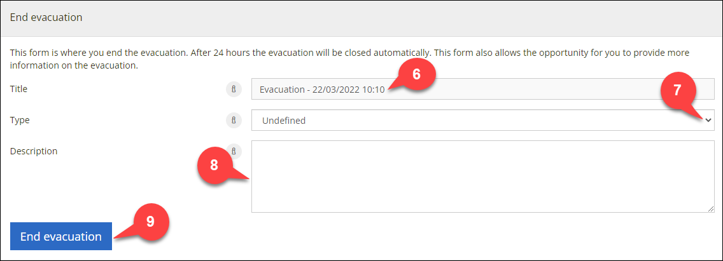This screenshot has width=723, height=261.
Task: Click the Description field label
Action: [x=34, y=151]
